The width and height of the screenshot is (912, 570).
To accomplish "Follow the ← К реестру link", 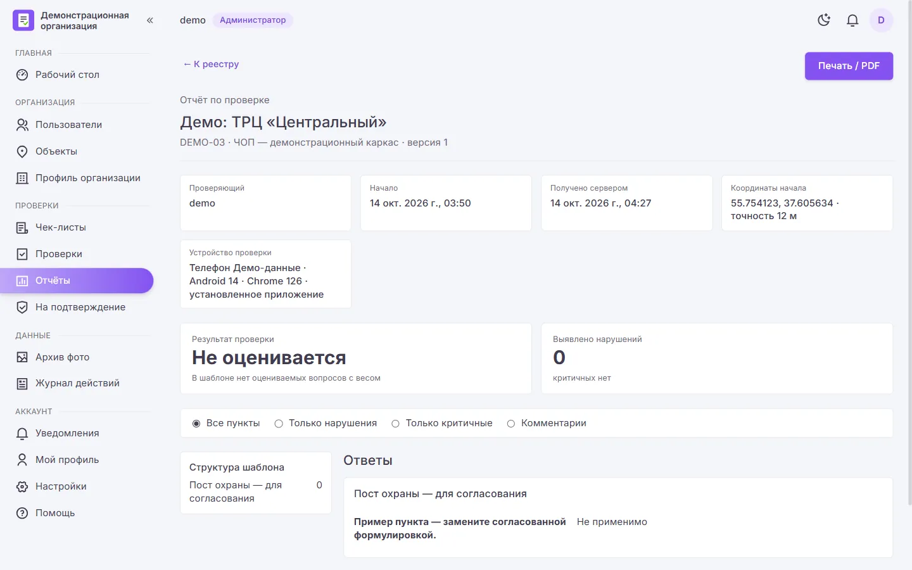I will point(211,64).
